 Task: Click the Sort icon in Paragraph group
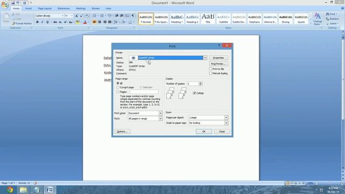(x=127, y=16)
